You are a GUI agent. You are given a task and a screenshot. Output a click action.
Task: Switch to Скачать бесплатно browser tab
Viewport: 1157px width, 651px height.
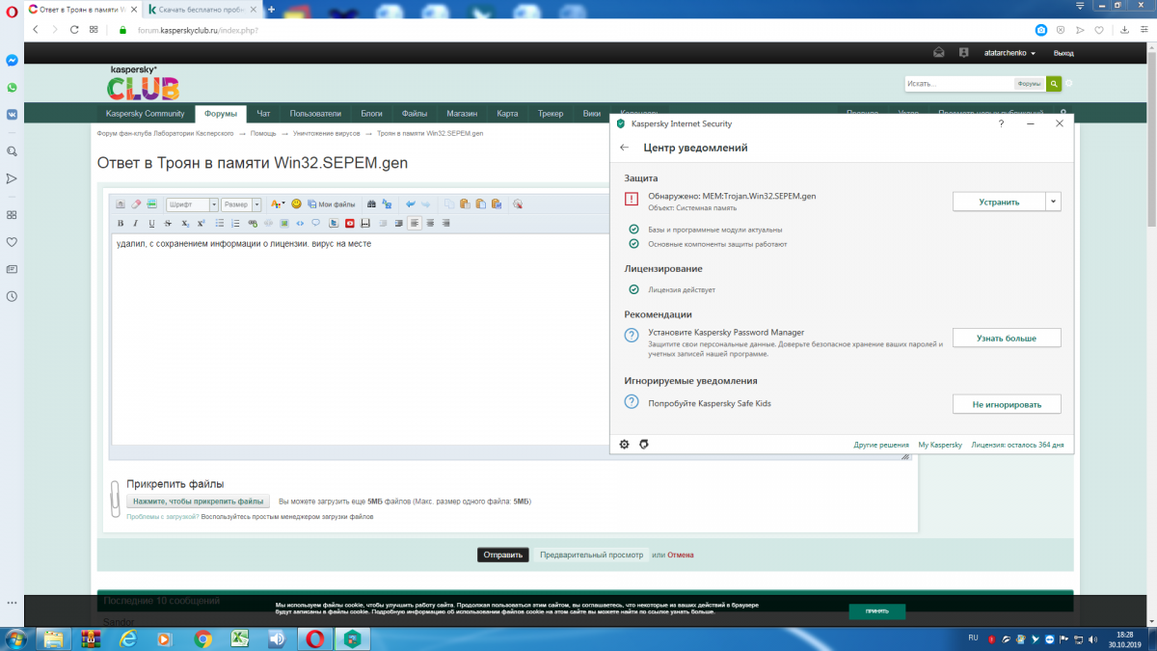click(x=202, y=9)
